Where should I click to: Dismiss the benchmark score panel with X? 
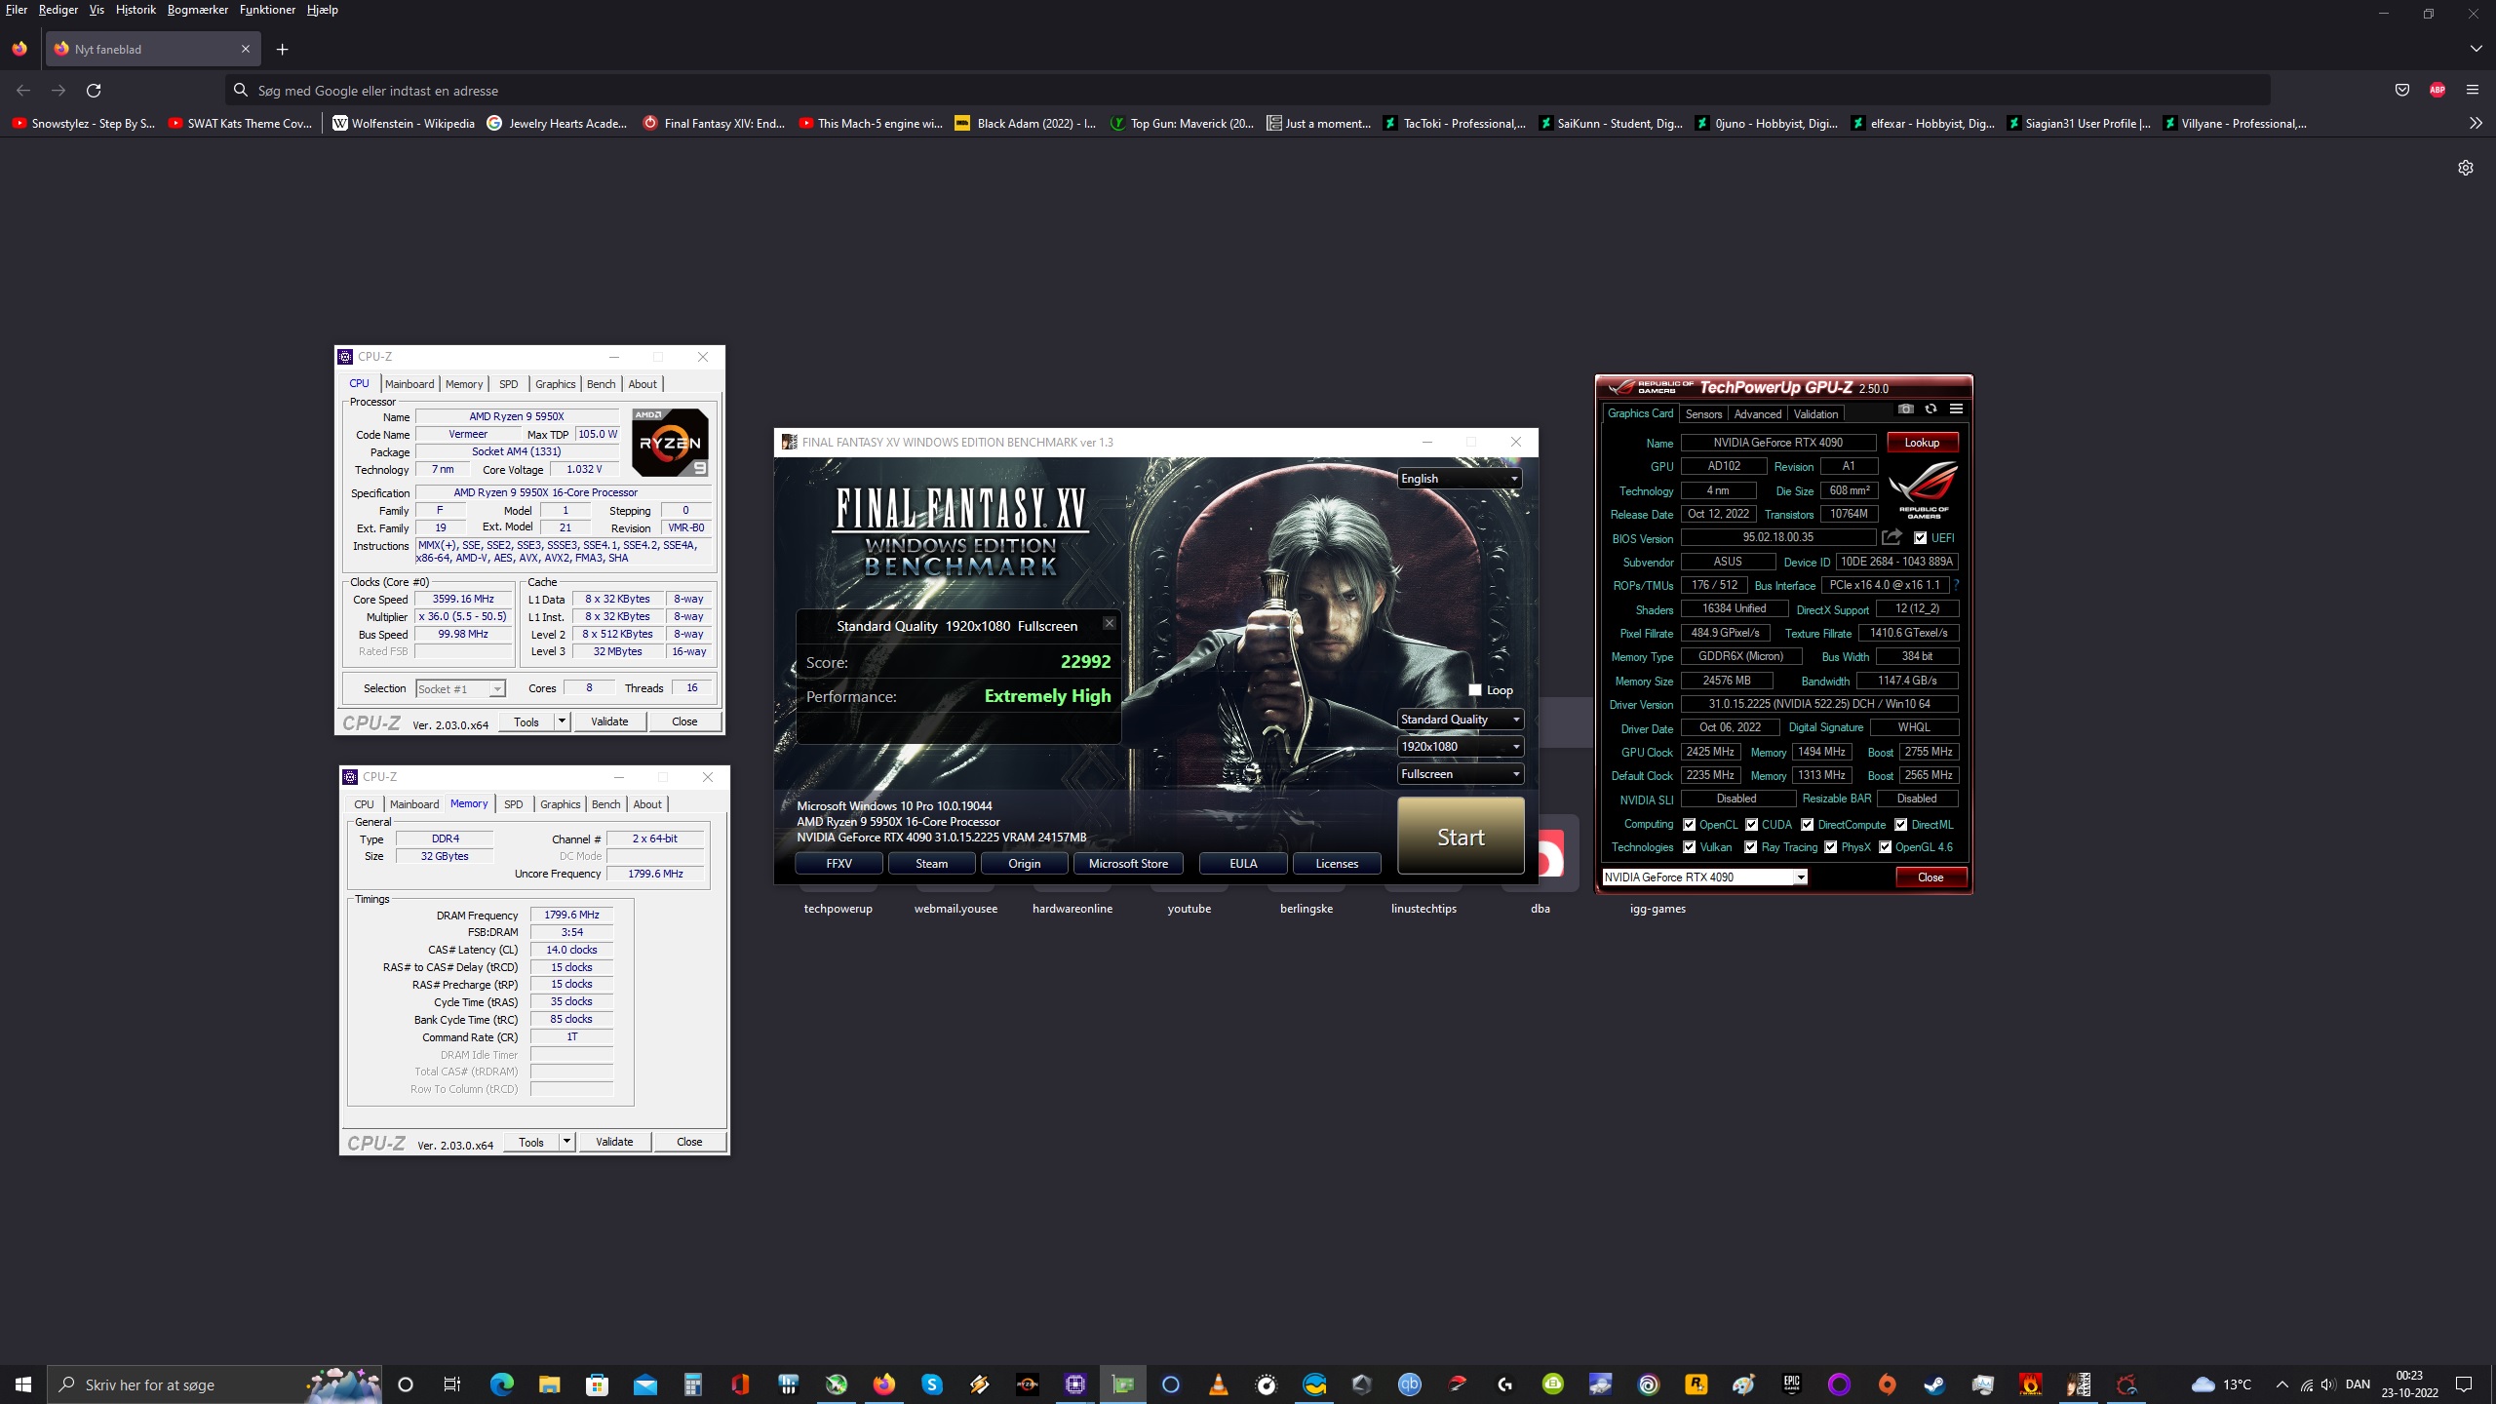point(1109,623)
